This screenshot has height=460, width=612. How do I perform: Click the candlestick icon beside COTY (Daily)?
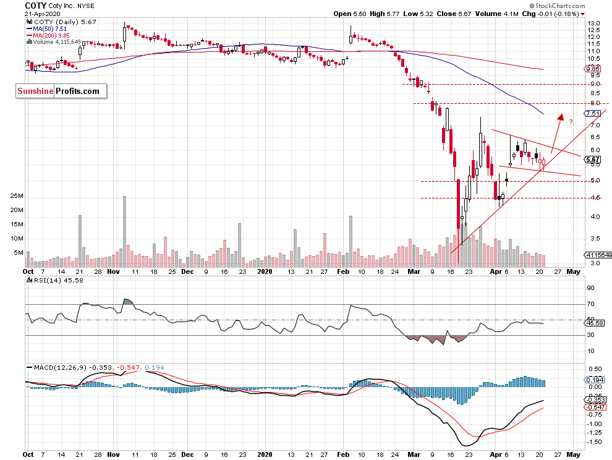pos(29,22)
